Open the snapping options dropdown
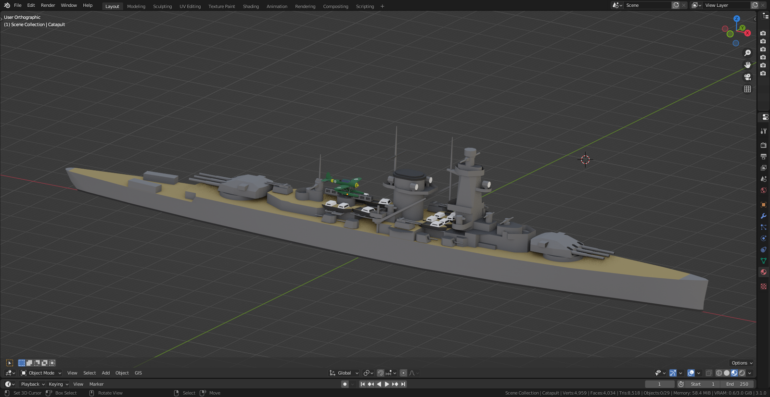This screenshot has height=397, width=770. [x=391, y=373]
